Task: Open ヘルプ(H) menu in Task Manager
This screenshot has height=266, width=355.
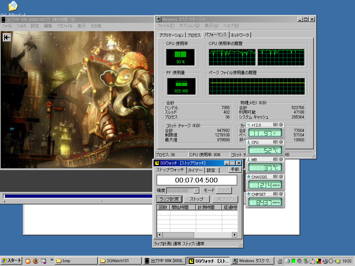Action: 231,26
